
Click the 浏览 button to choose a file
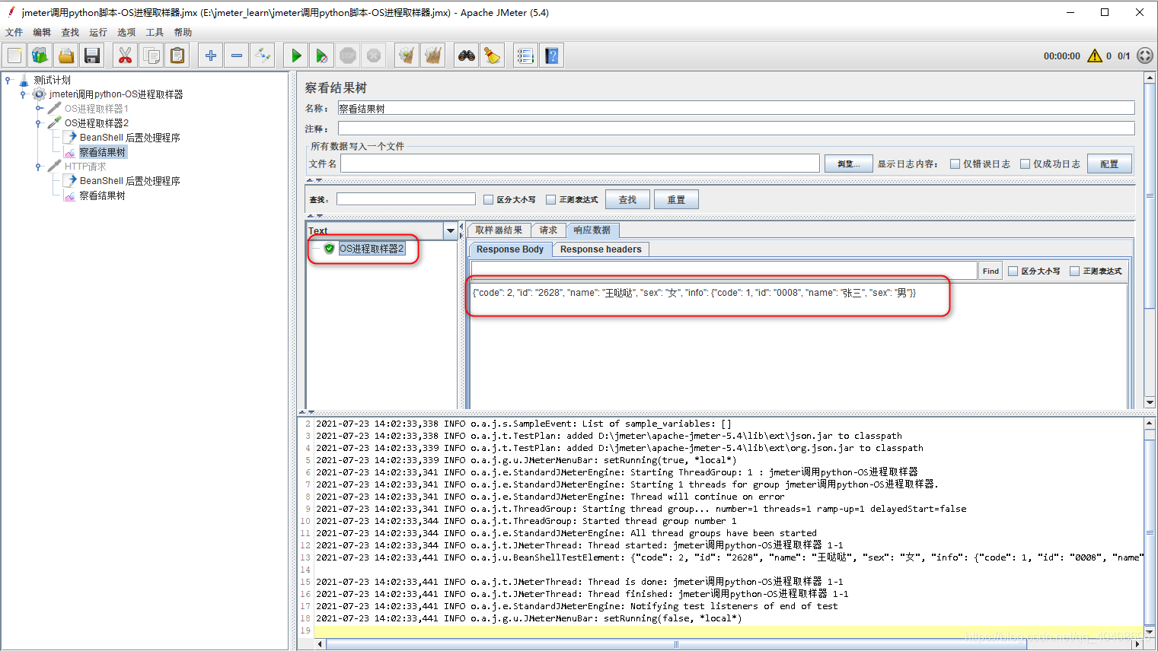[x=847, y=163]
